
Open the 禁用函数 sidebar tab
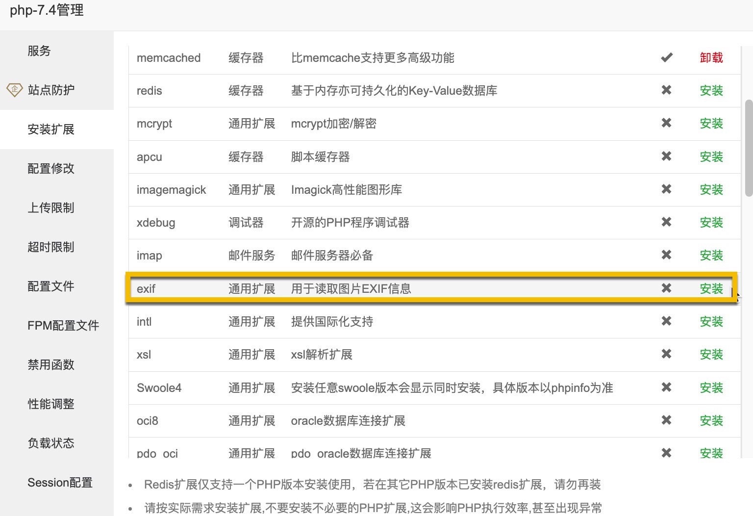tap(57, 365)
